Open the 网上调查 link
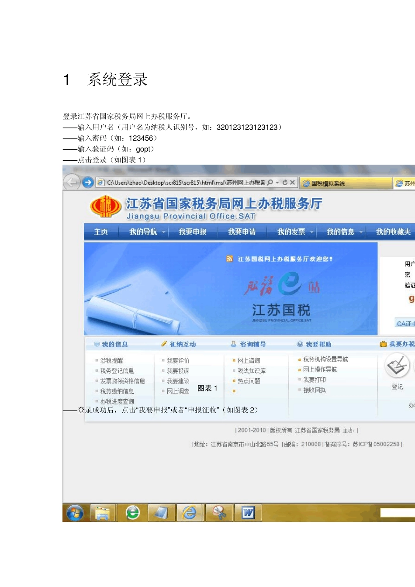 (x=178, y=391)
